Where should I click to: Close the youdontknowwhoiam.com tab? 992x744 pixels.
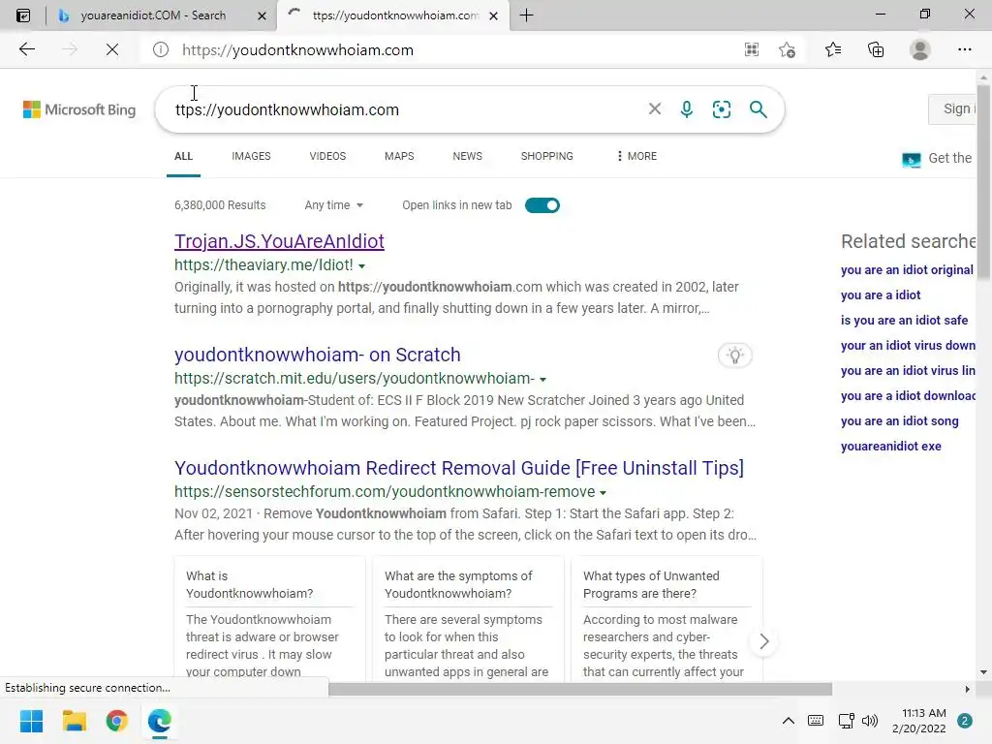tap(493, 15)
